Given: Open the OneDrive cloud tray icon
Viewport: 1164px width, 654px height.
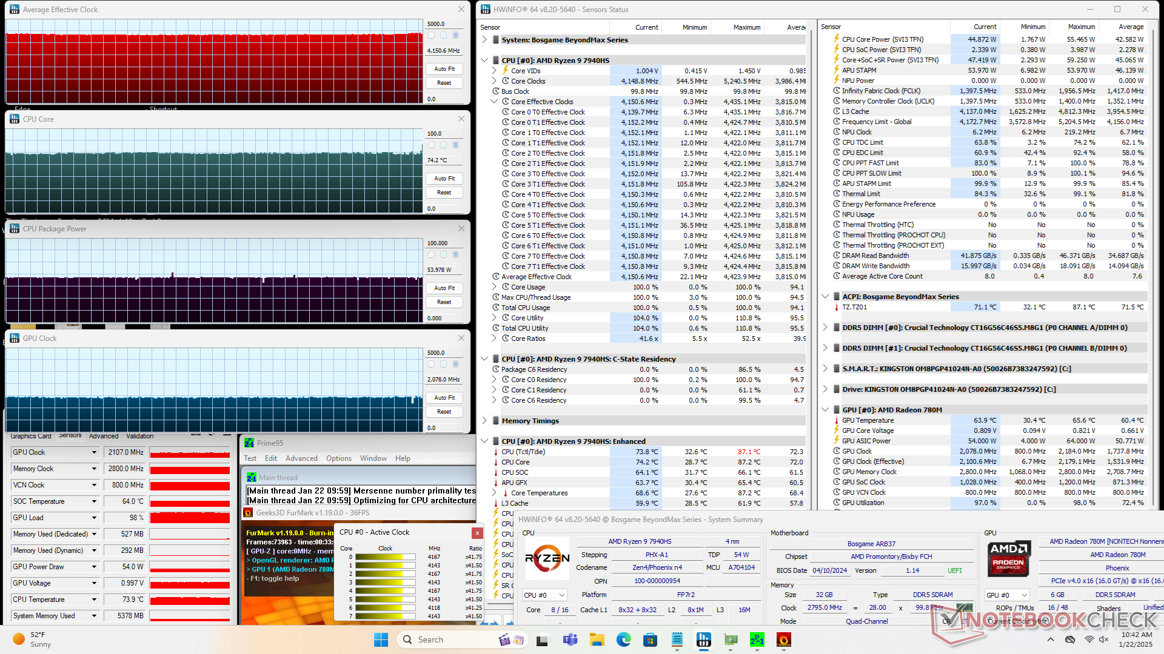Looking at the screenshot, I should (x=1070, y=639).
